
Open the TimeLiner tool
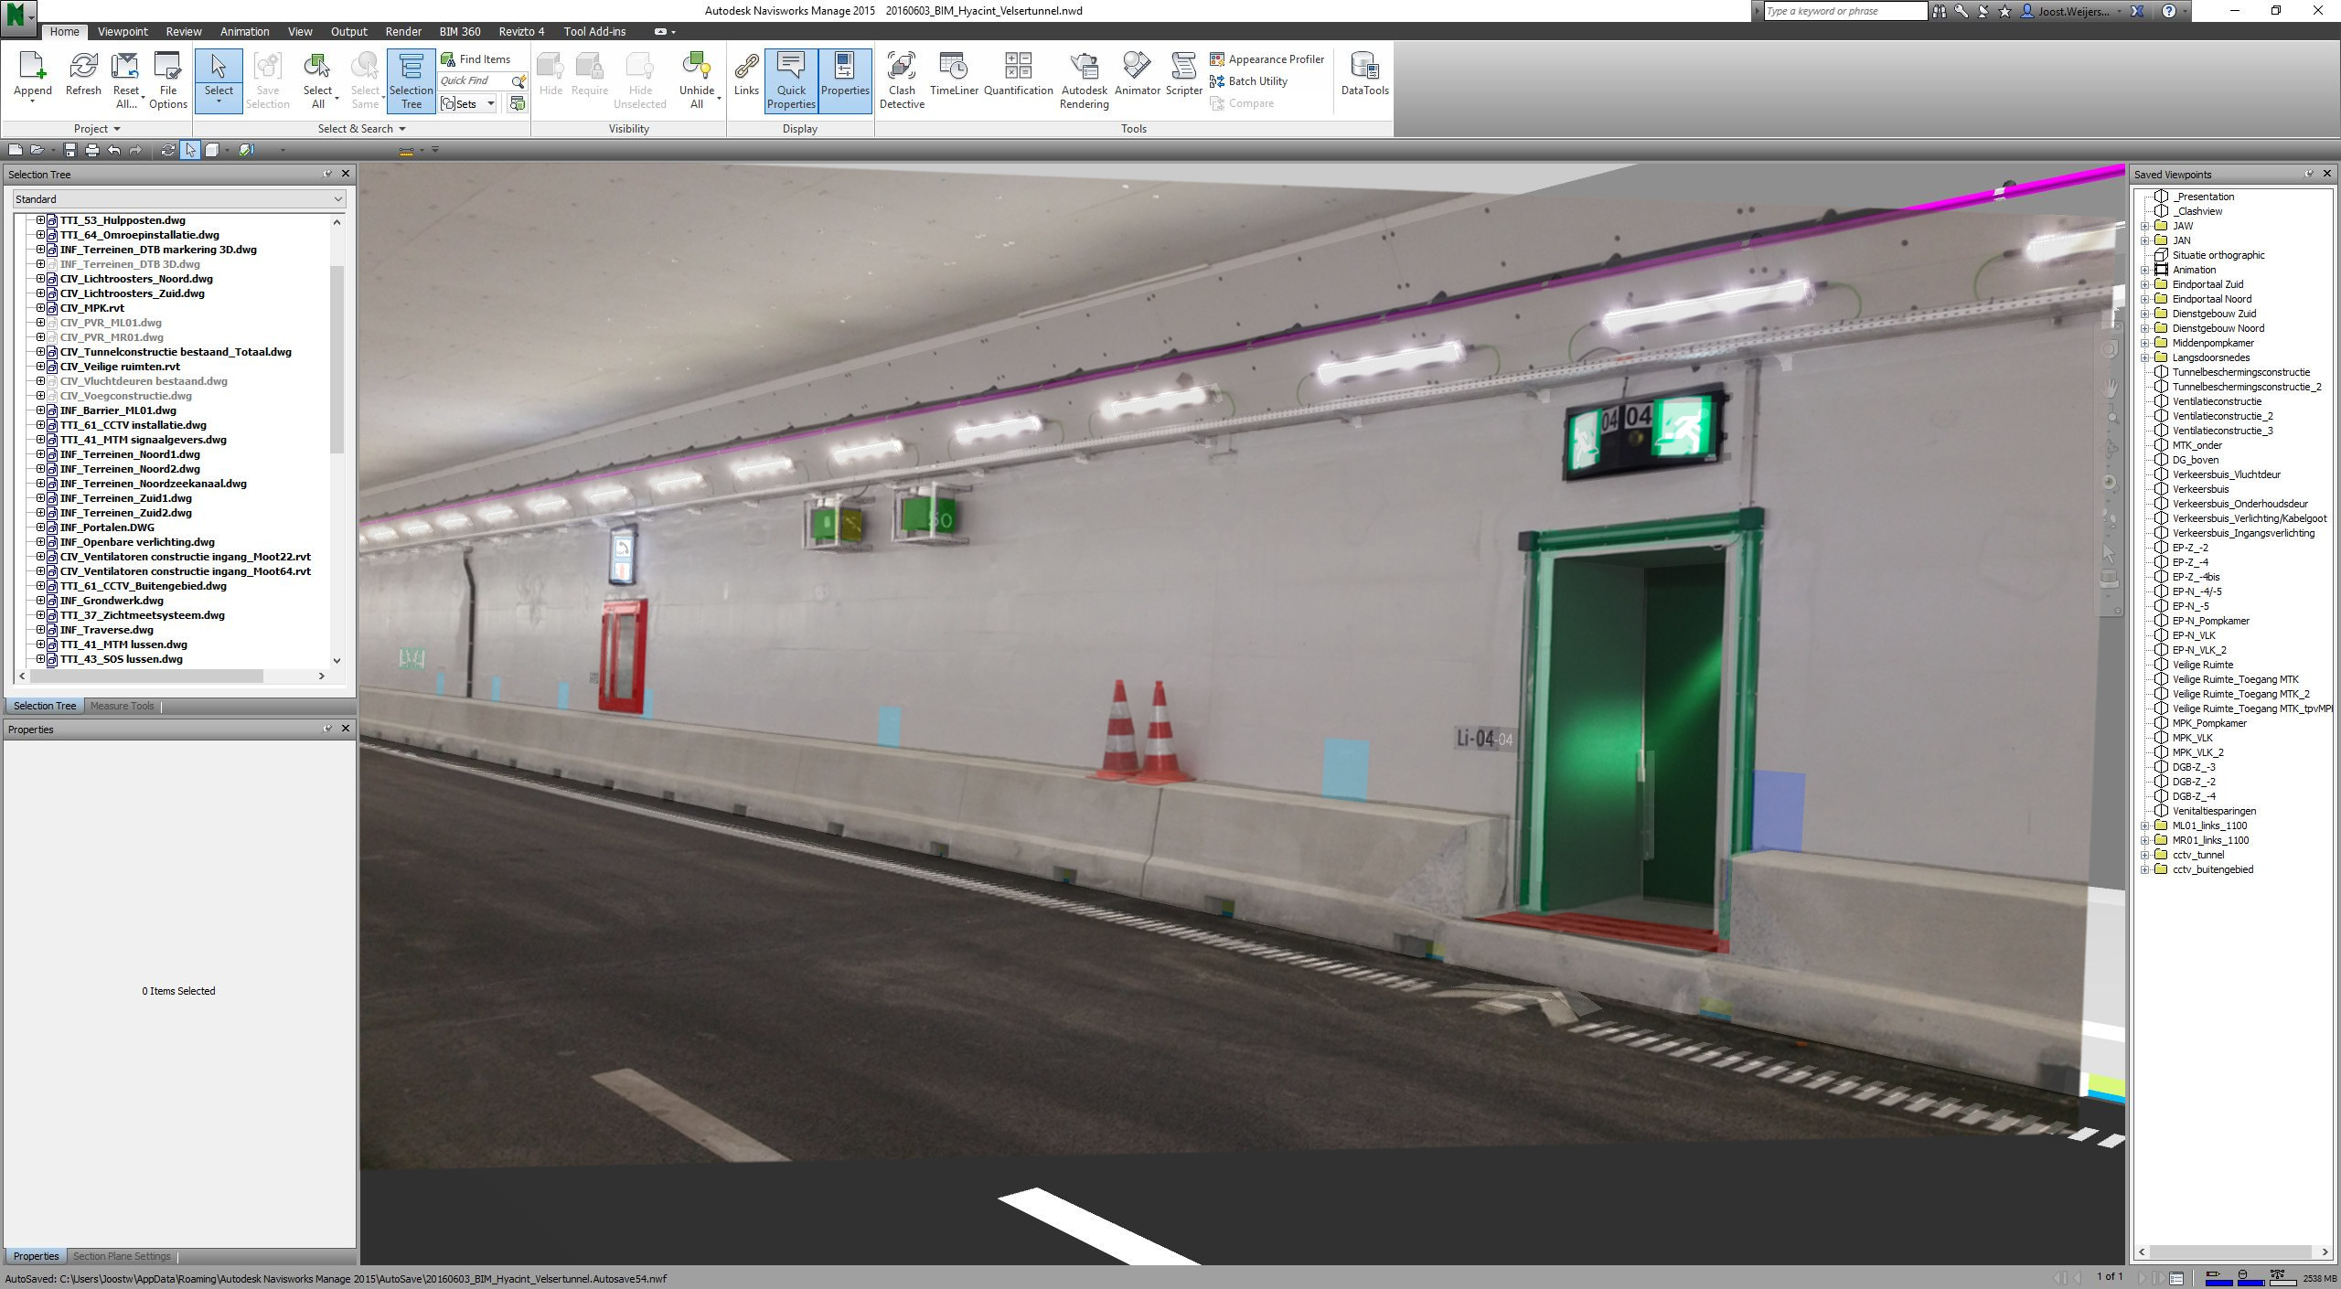point(954,74)
